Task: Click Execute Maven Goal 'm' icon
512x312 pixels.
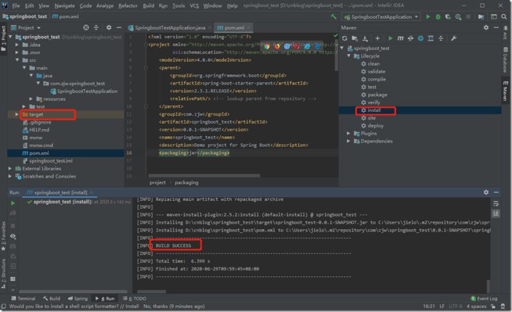Action: pos(401,38)
